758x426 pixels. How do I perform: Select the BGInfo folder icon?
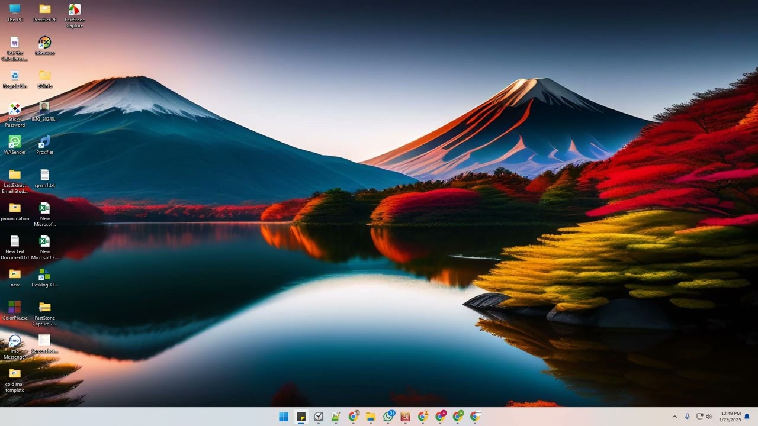(45, 79)
